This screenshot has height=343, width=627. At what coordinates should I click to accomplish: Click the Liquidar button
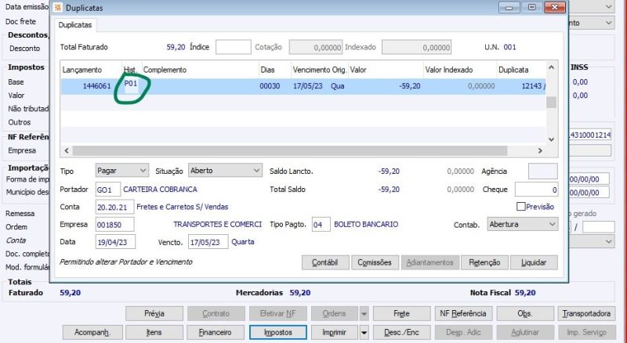[x=534, y=262]
